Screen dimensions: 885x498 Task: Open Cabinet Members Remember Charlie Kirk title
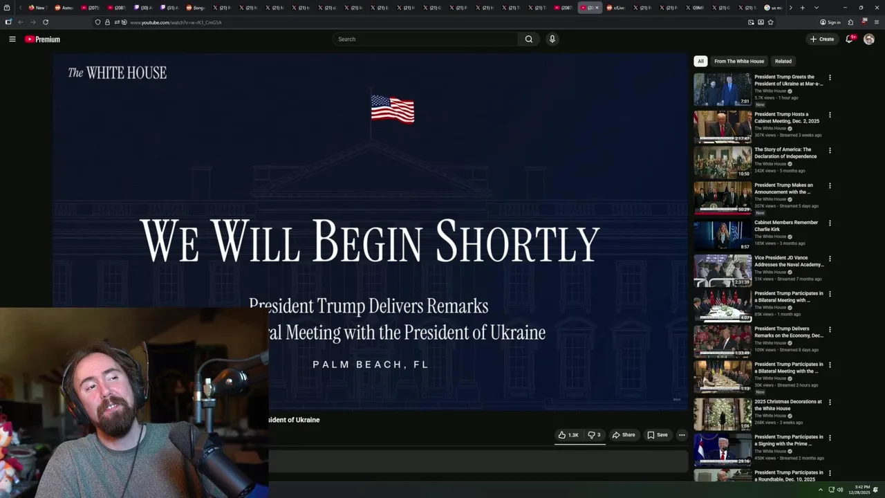coord(786,226)
